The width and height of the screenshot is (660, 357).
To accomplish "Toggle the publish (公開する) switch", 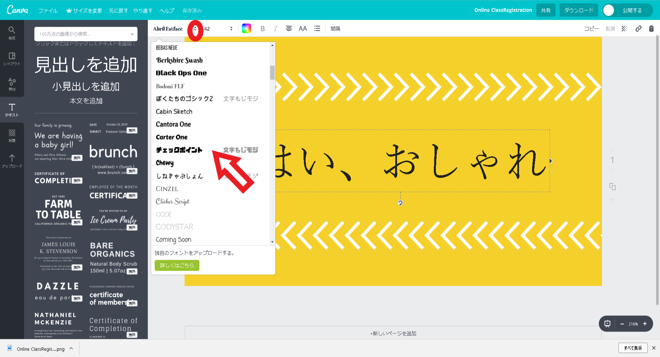I will 609,10.
